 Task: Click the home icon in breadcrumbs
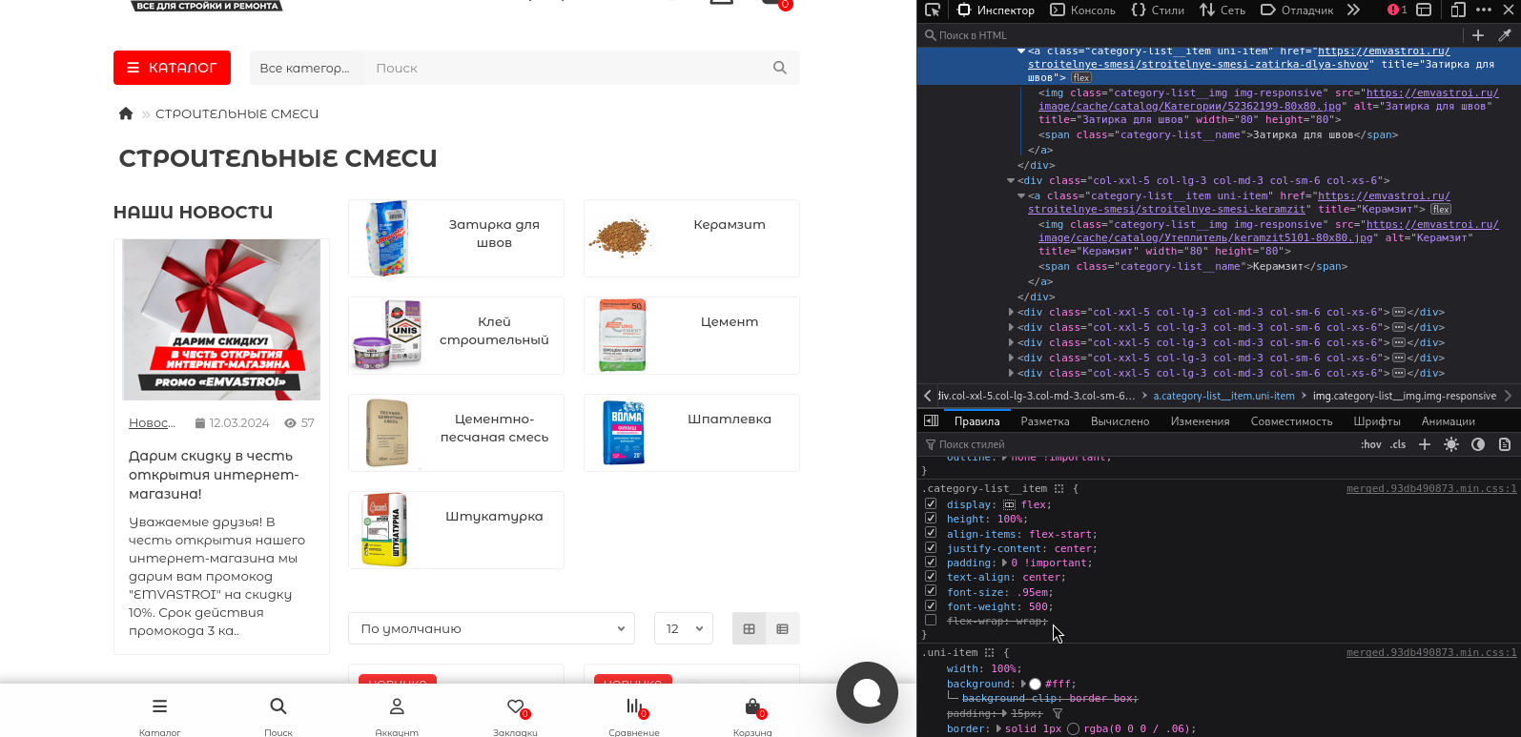click(126, 113)
